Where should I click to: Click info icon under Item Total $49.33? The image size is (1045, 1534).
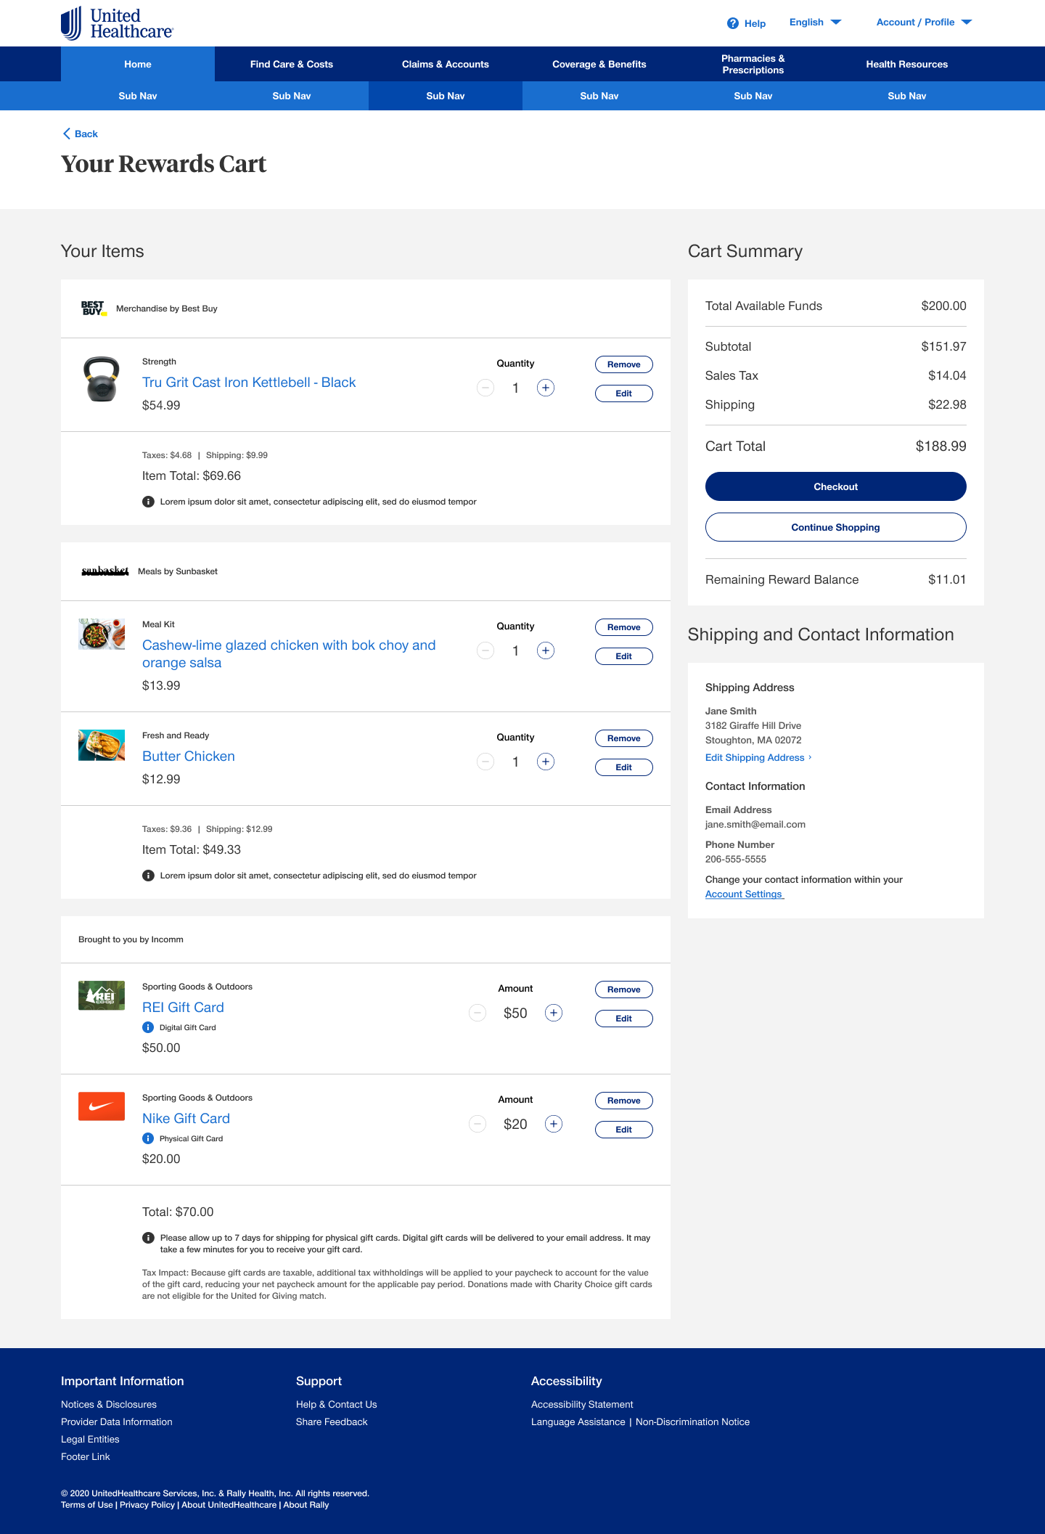pyautogui.click(x=148, y=876)
